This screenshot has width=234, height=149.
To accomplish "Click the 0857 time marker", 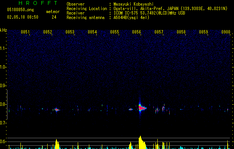I will (x=159, y=32).
